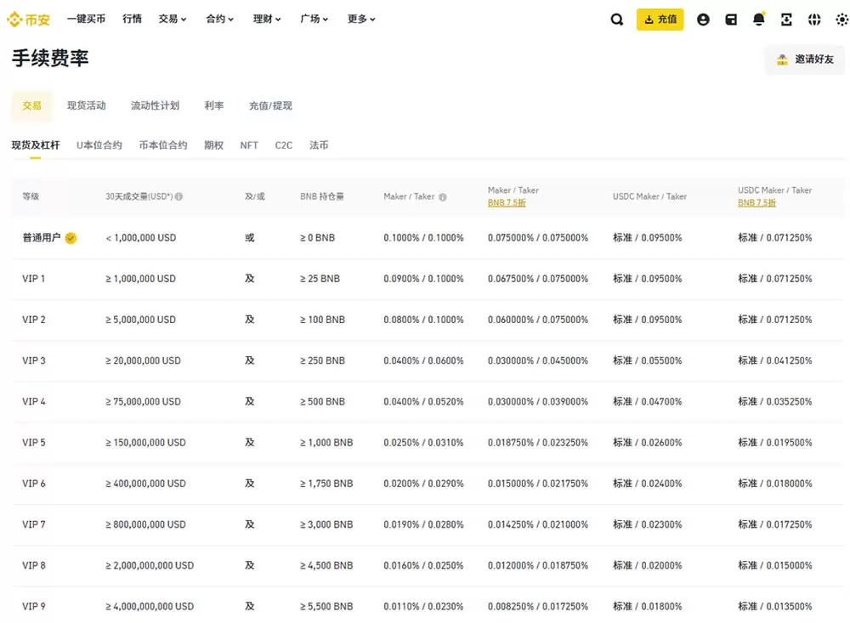Open the U本位合约 tab
This screenshot has width=850, height=623.
tap(99, 145)
